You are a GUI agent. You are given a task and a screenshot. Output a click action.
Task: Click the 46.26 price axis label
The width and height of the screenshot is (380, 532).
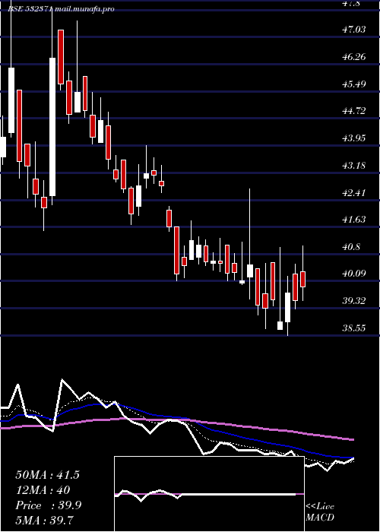coord(354,57)
